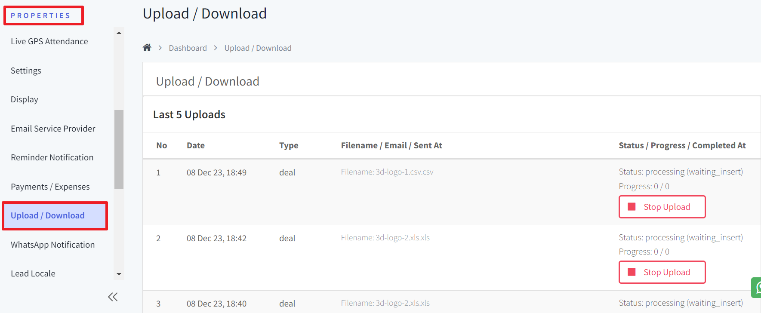Click sidebar scroll up arrow
The width and height of the screenshot is (761, 313).
119,33
